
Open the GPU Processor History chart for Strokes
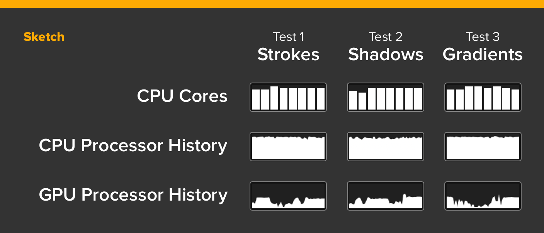(x=288, y=196)
